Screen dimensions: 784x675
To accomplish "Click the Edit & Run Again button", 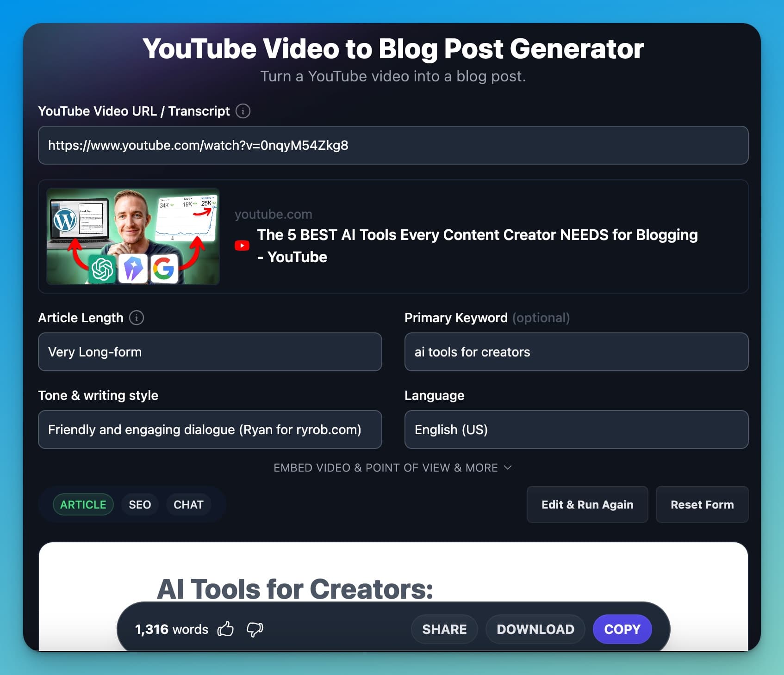I will click(587, 504).
